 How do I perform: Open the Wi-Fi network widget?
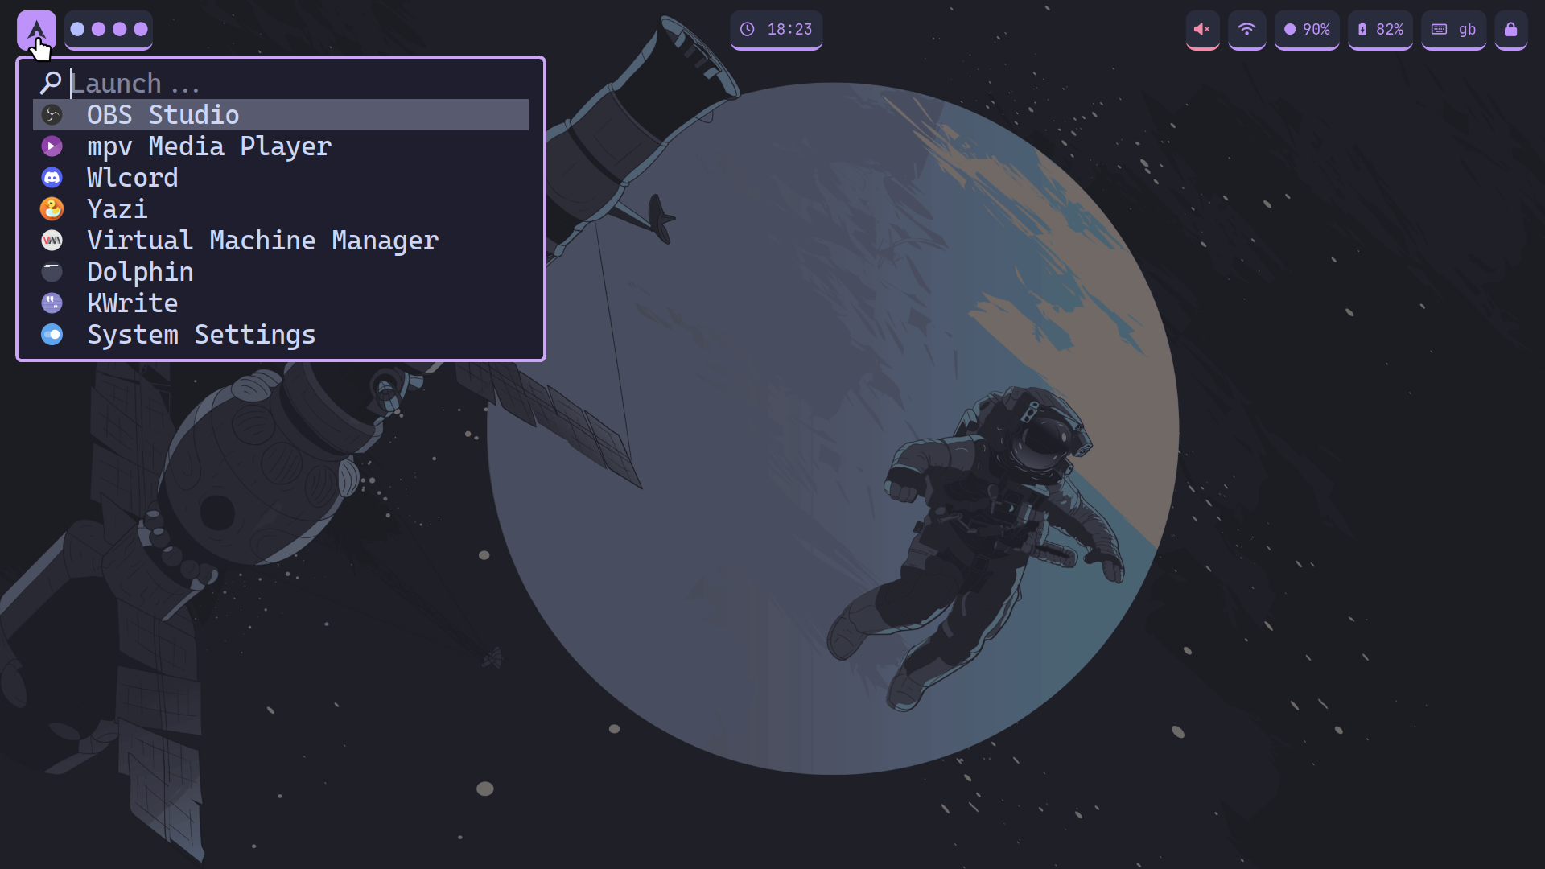point(1246,30)
